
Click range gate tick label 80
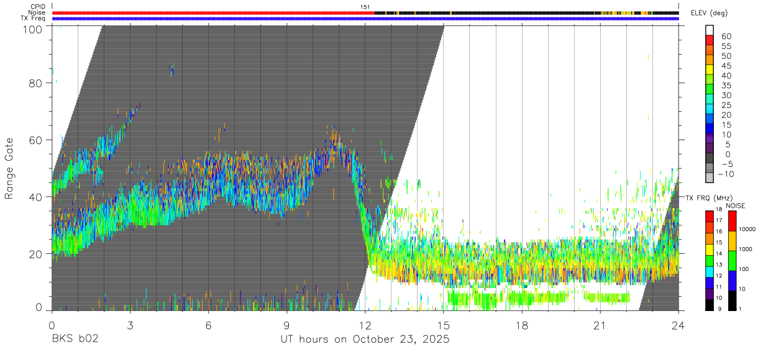coord(35,83)
